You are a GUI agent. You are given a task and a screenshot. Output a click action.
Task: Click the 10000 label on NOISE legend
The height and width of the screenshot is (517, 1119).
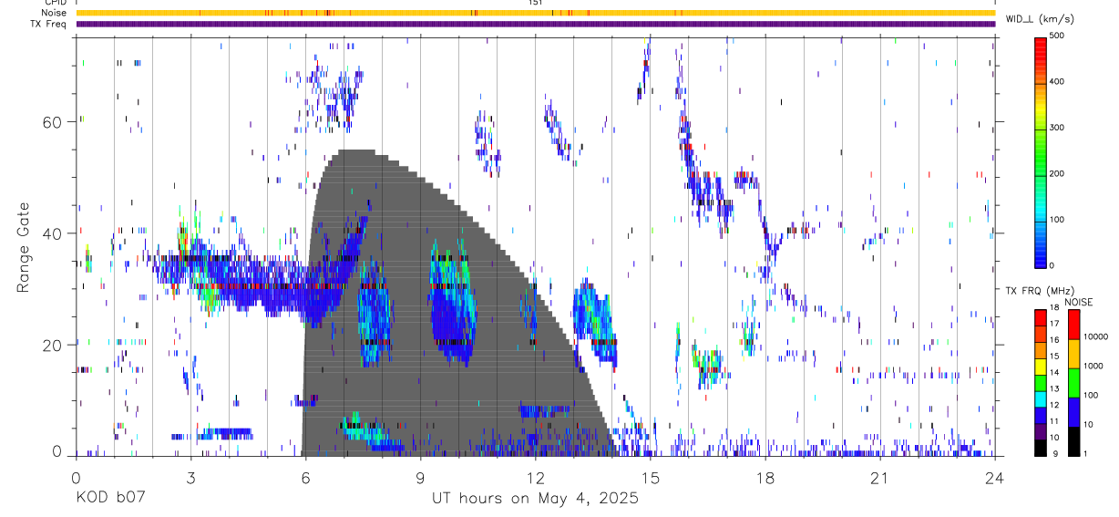(x=1095, y=336)
